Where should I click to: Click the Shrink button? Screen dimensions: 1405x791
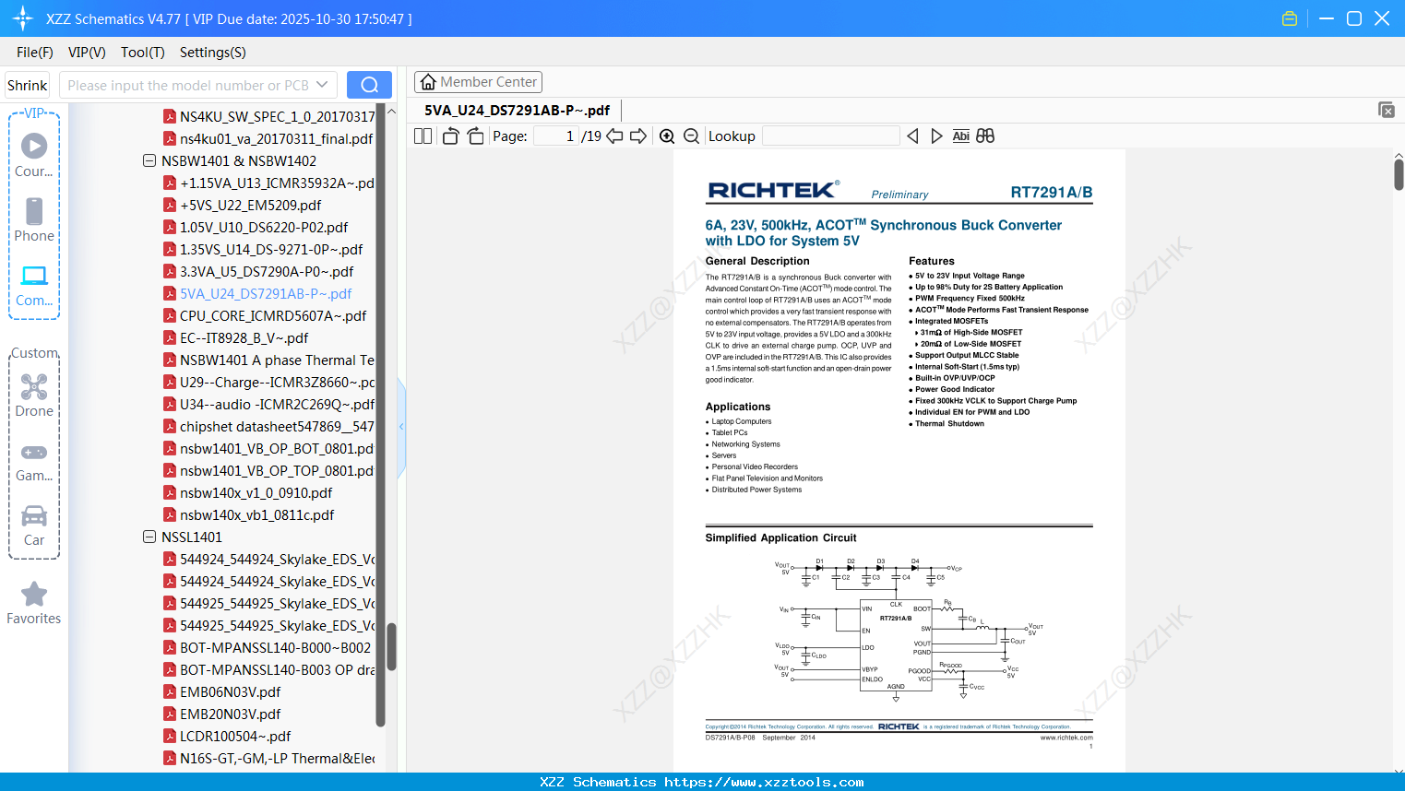click(x=28, y=85)
